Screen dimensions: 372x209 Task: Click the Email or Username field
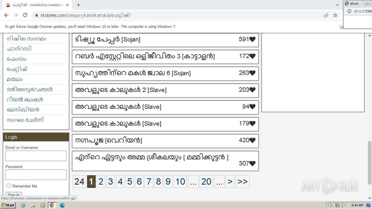coord(36,156)
